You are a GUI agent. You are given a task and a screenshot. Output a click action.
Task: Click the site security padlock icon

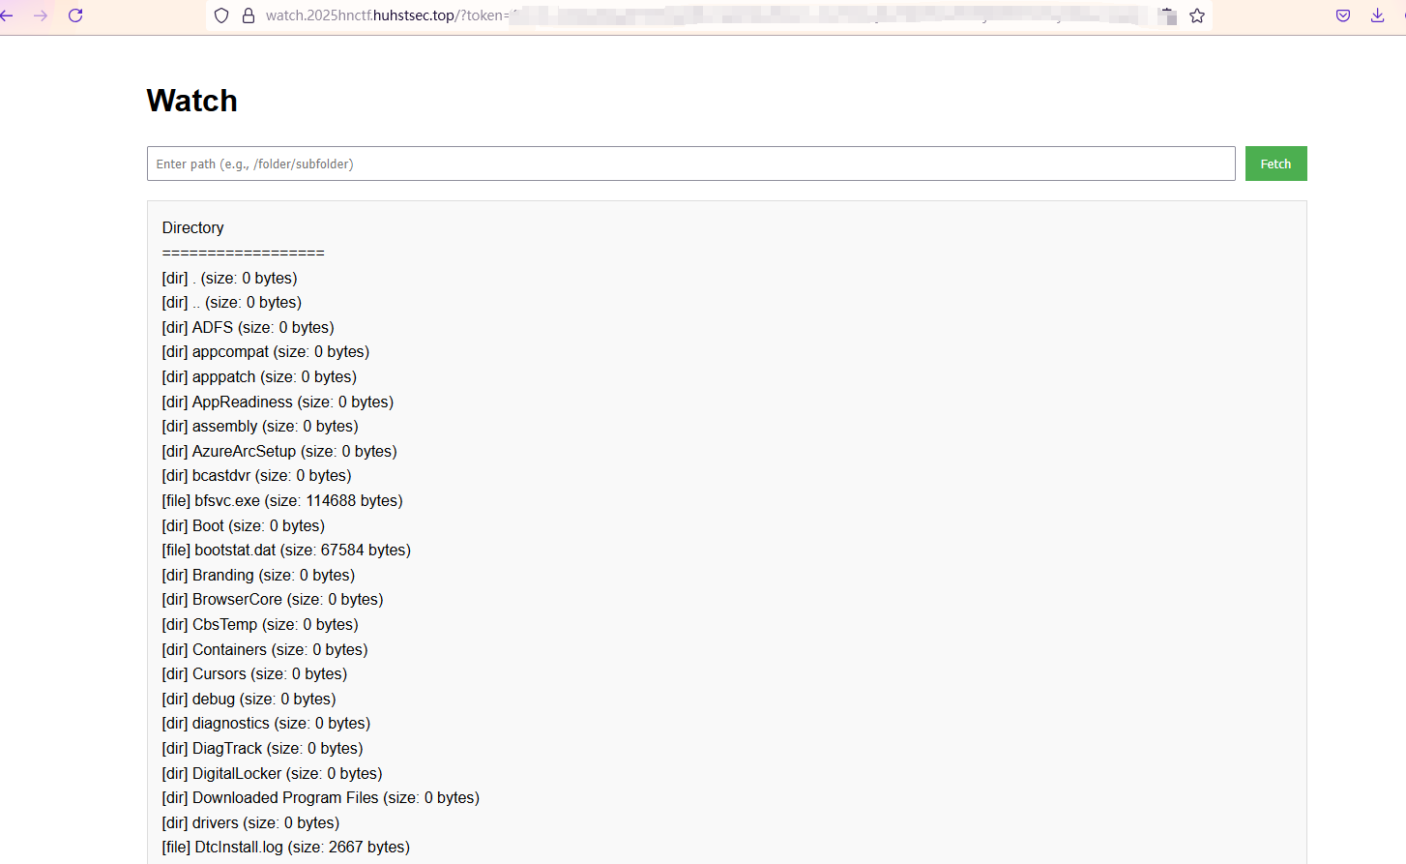pos(249,15)
